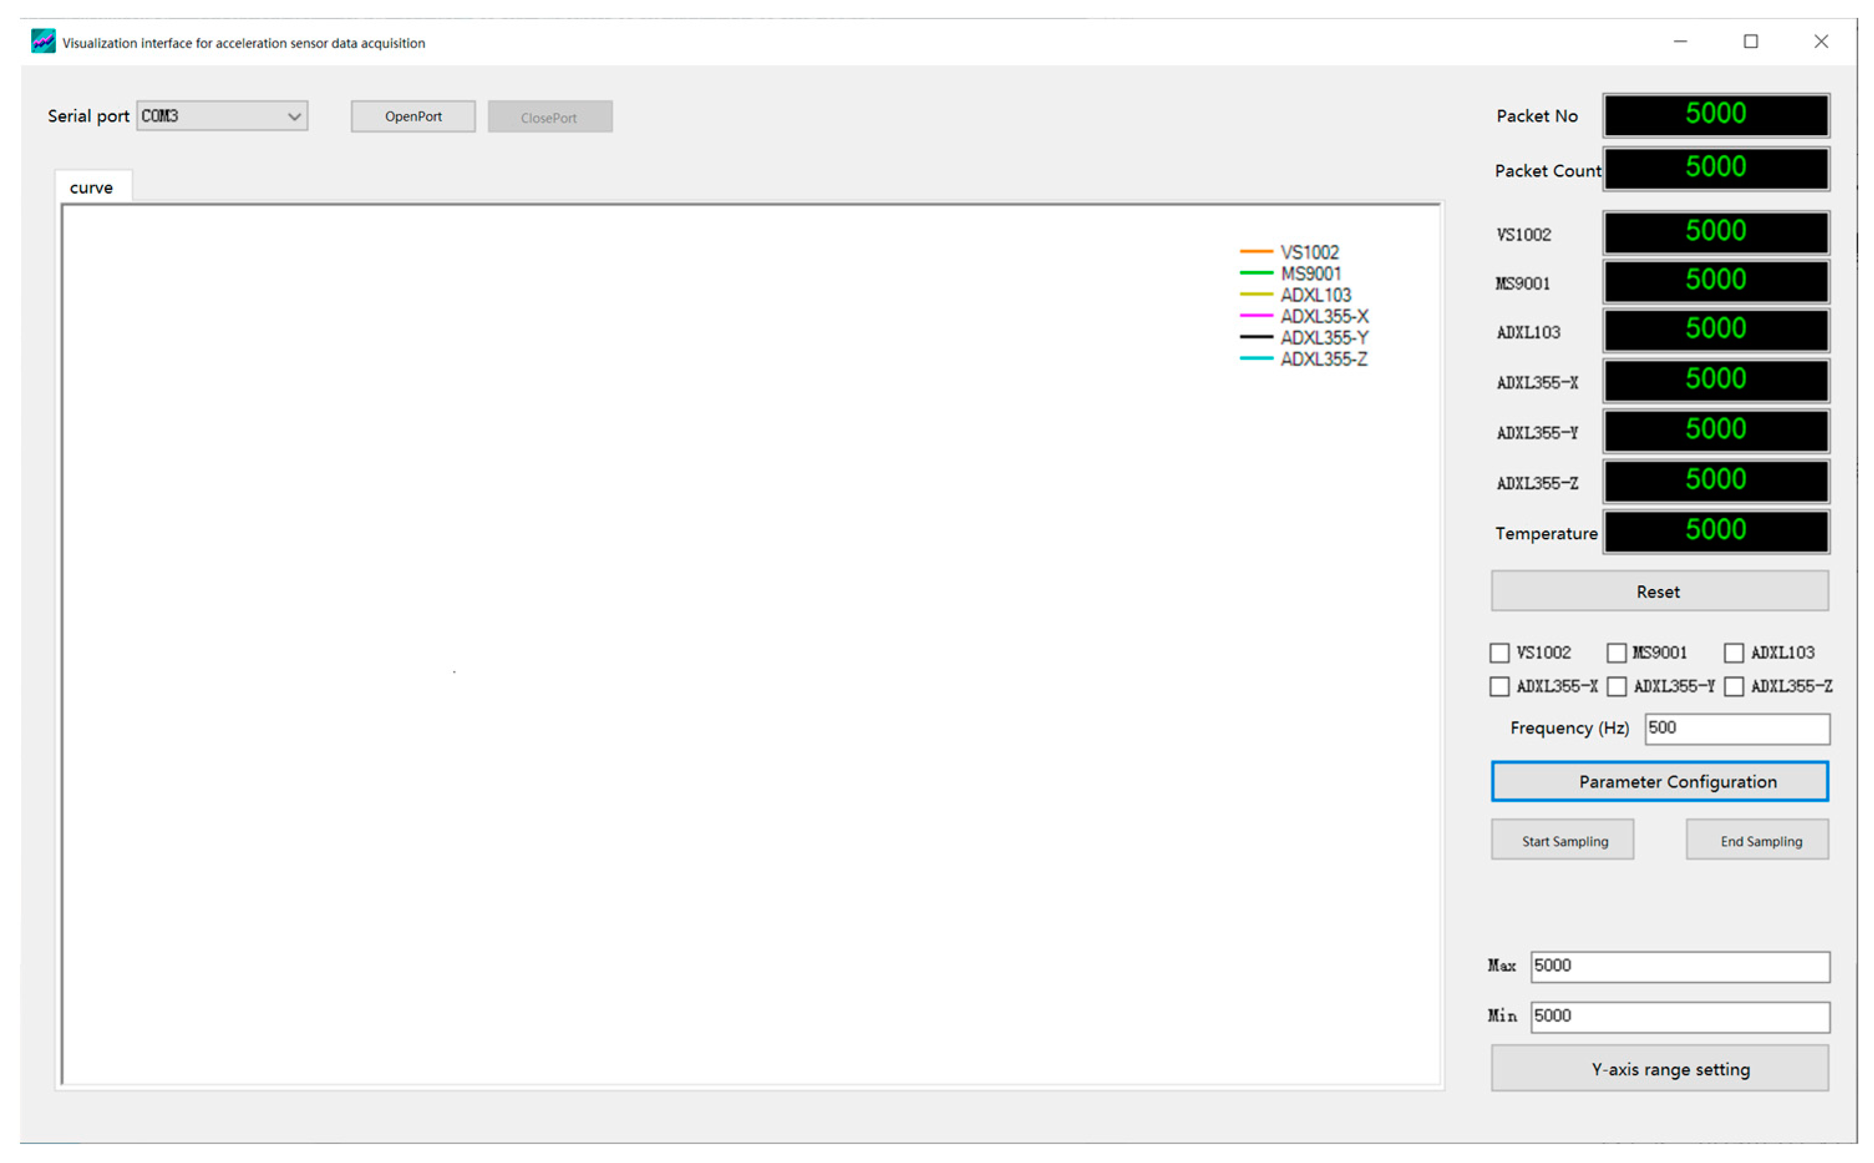
Task: Click the Frequency (Hz) input field
Action: tap(1736, 728)
